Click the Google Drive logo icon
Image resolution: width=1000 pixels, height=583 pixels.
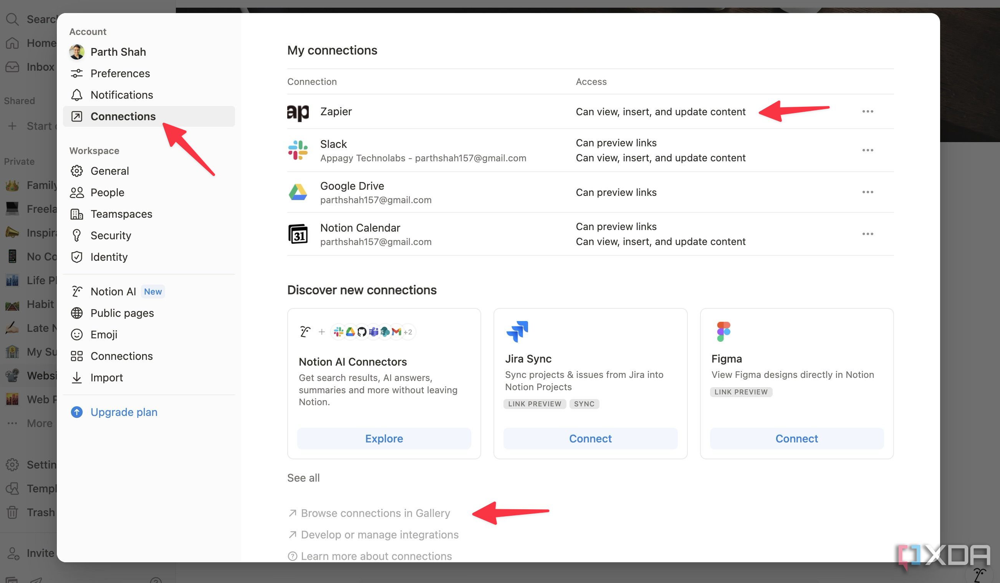298,192
